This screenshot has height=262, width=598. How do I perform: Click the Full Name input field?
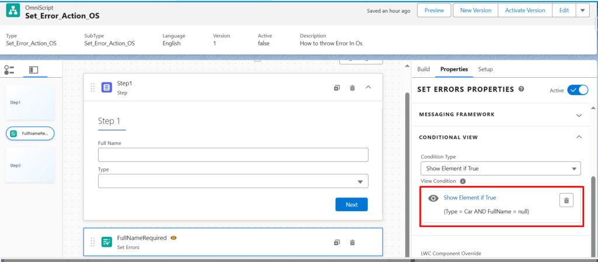233,154
